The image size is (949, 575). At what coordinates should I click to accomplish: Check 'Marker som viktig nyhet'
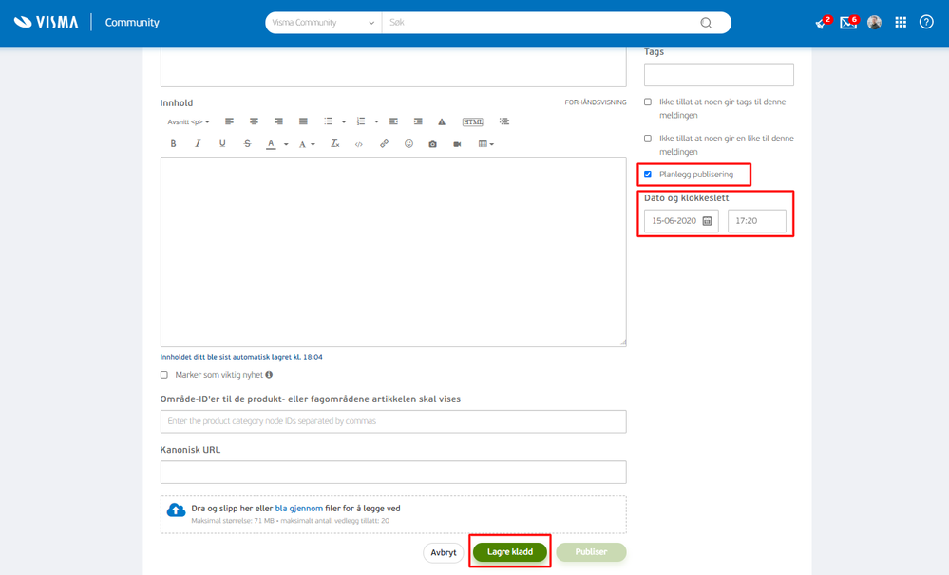point(164,375)
